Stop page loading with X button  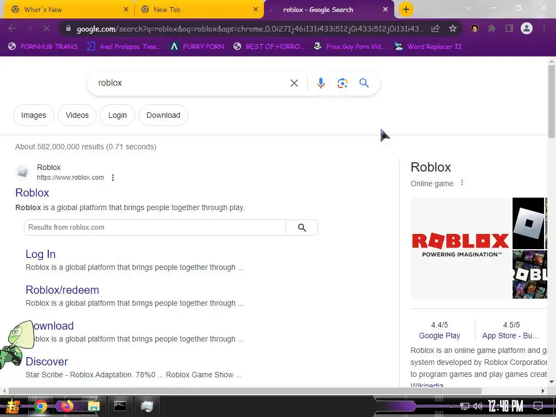click(x=47, y=28)
